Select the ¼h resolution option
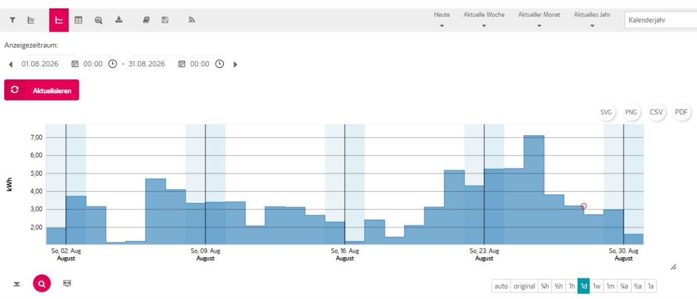Viewport: 697px width, 299px height. pos(544,286)
